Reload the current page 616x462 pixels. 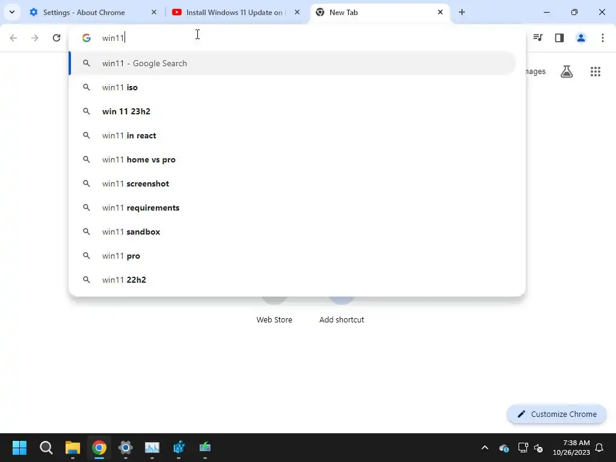pos(57,38)
